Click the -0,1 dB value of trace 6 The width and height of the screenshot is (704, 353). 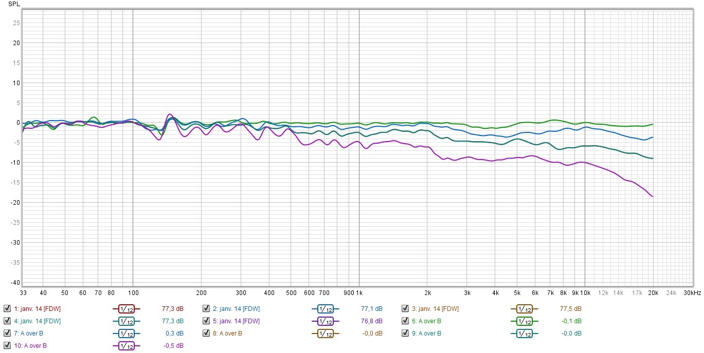point(573,321)
